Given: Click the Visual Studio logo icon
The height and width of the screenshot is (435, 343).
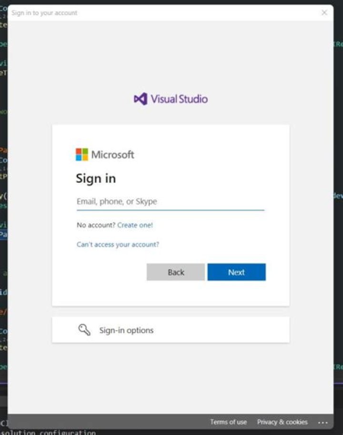Looking at the screenshot, I should pos(141,99).
